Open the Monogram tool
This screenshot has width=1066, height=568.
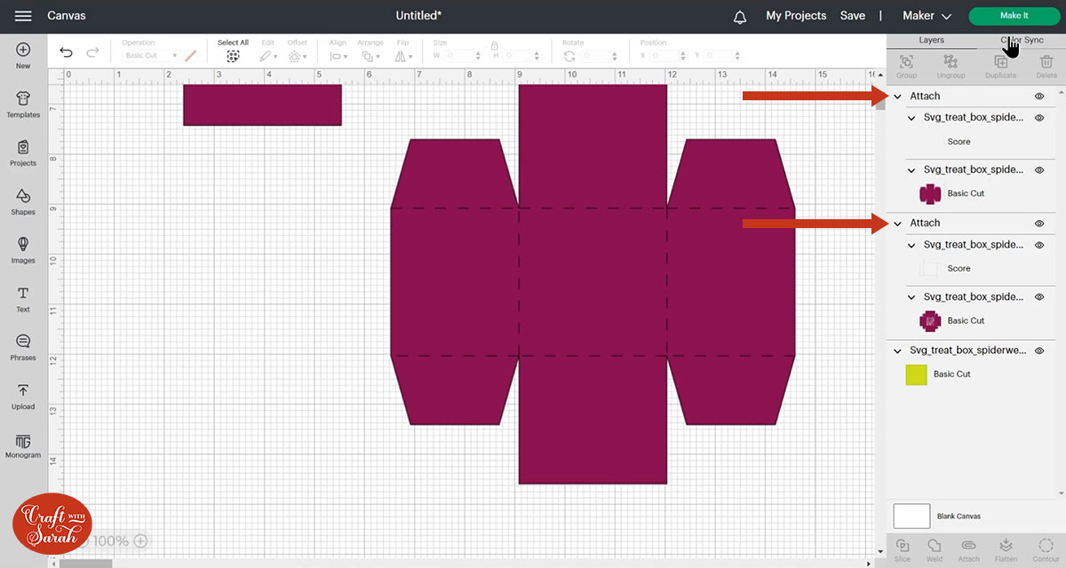coord(23,445)
